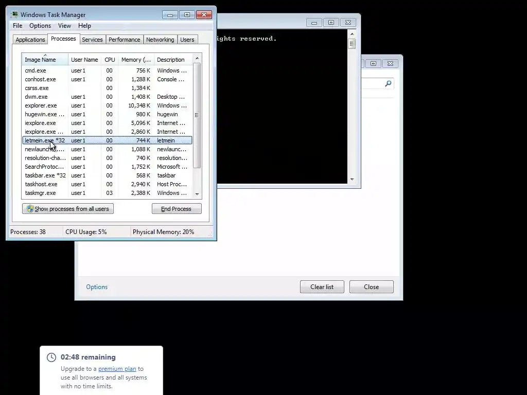
Task: Click the End Process button
Action: pyautogui.click(x=177, y=209)
